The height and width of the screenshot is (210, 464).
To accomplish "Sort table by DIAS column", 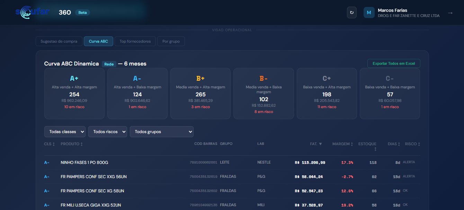I will click(x=394, y=144).
